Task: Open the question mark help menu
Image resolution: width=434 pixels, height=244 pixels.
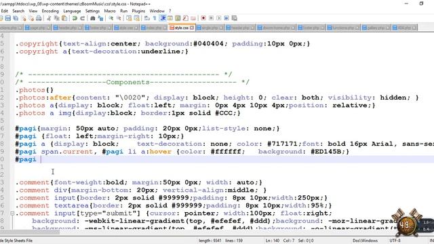Action: [170, 11]
